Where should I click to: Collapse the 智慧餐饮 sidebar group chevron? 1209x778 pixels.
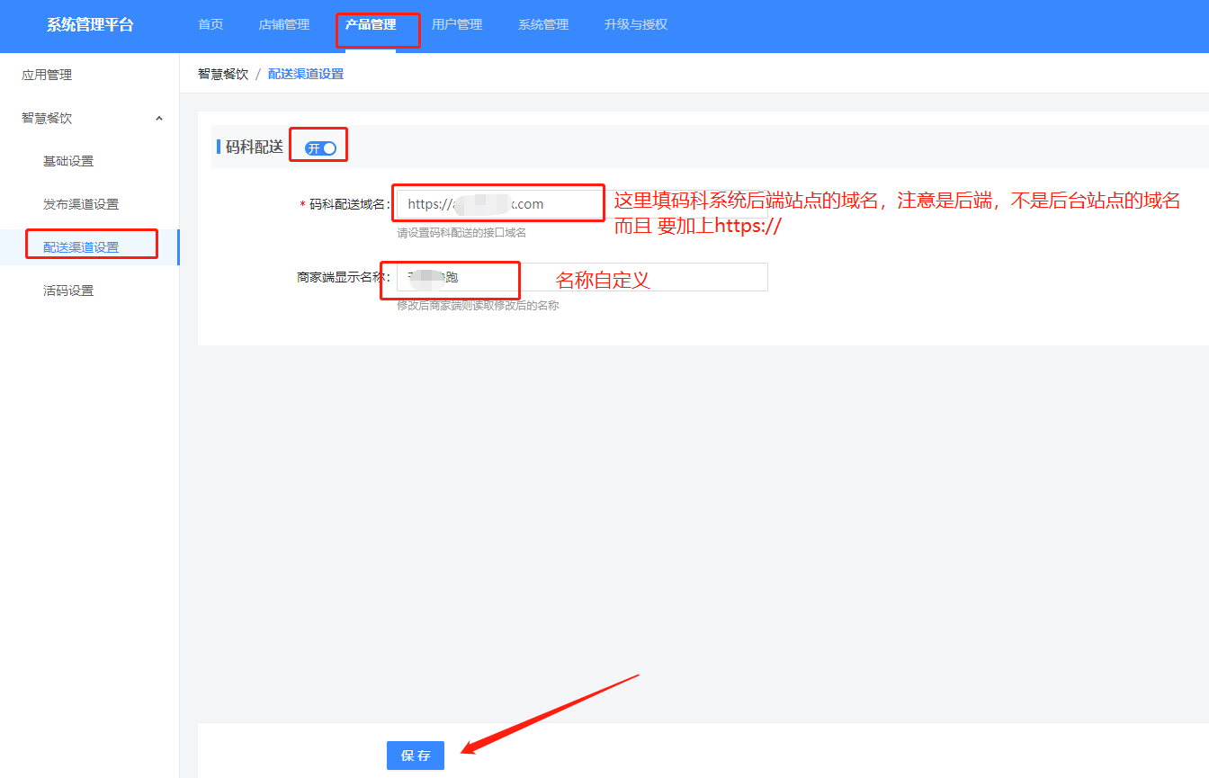point(159,119)
